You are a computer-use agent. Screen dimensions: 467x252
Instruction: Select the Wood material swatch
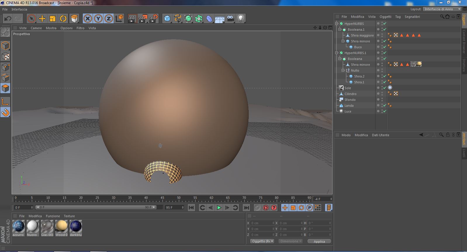point(61,227)
